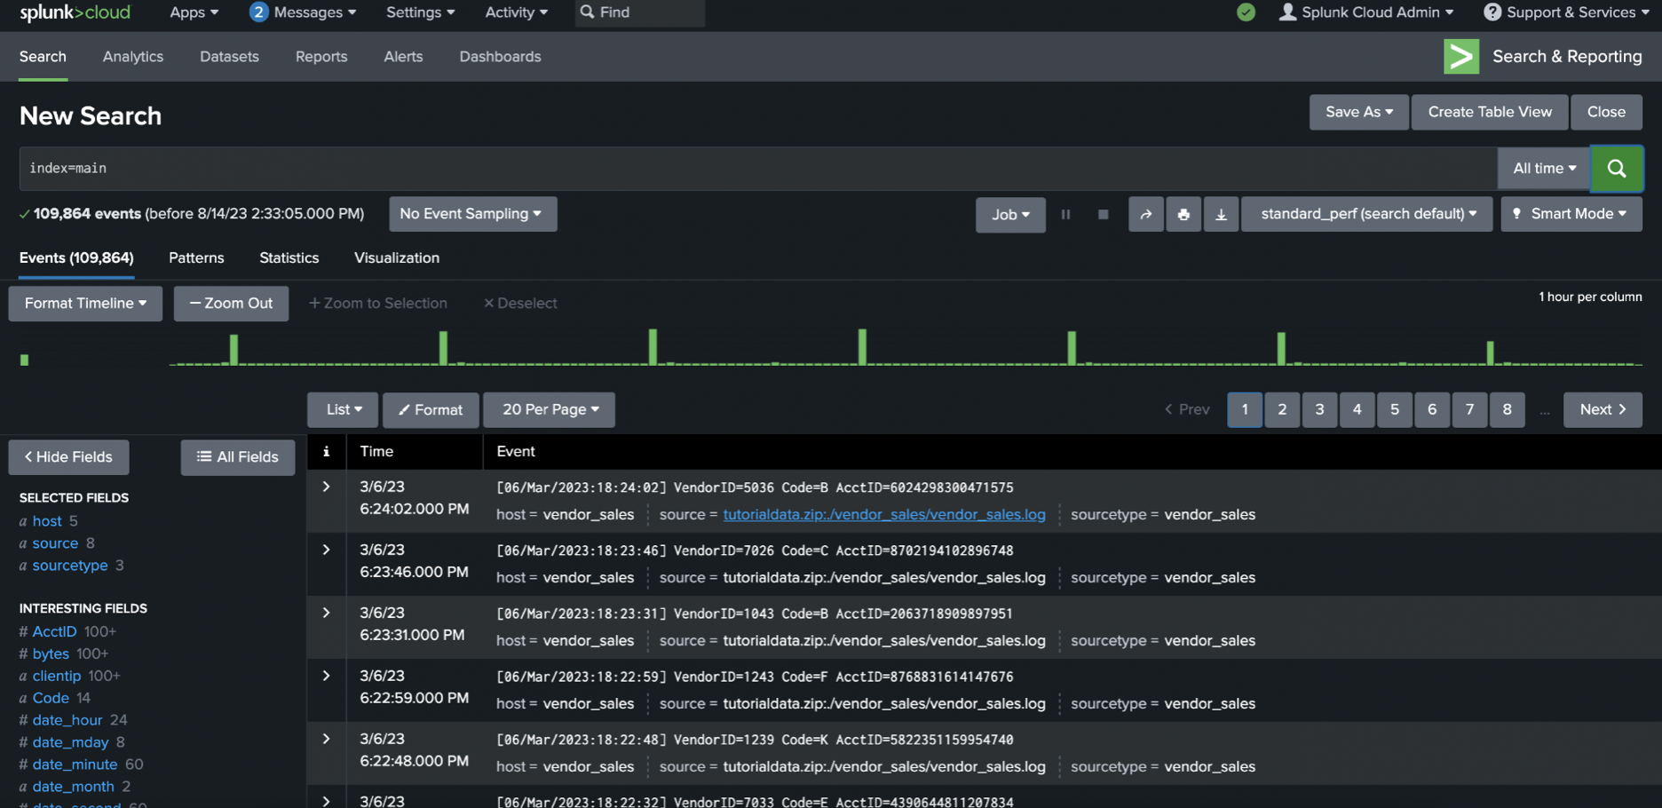The image size is (1662, 808).
Task: Click the Search & Reporting app icon
Action: 1460,56
